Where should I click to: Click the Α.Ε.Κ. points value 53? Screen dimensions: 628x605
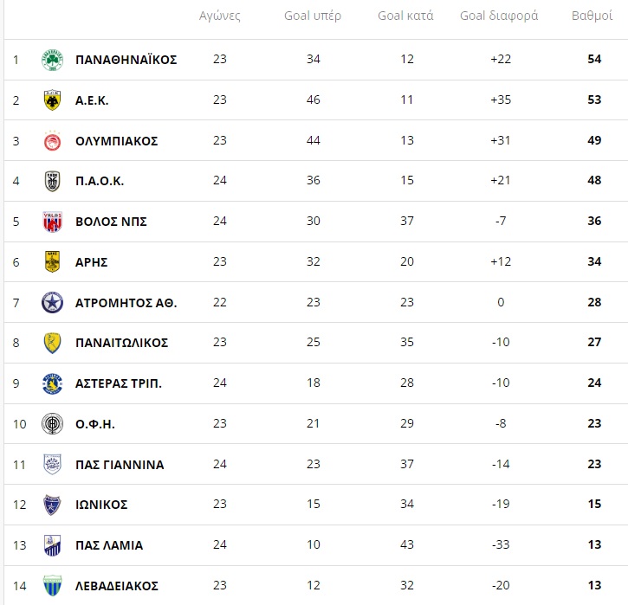(x=594, y=100)
